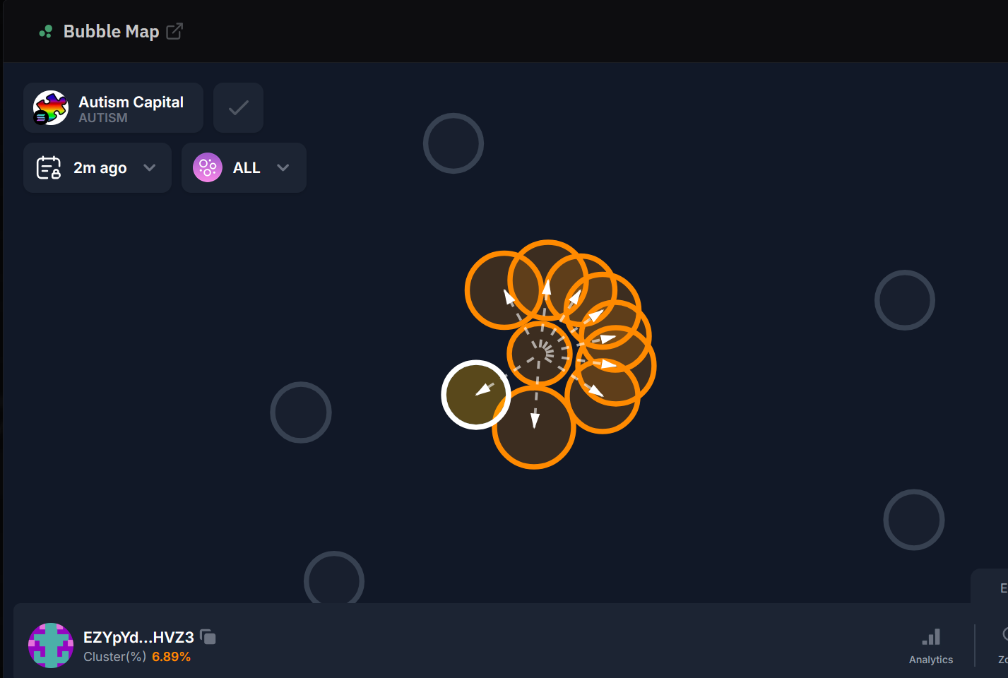The width and height of the screenshot is (1008, 678).
Task: Select the large orange bubble at cluster bottom
Action: tap(534, 427)
